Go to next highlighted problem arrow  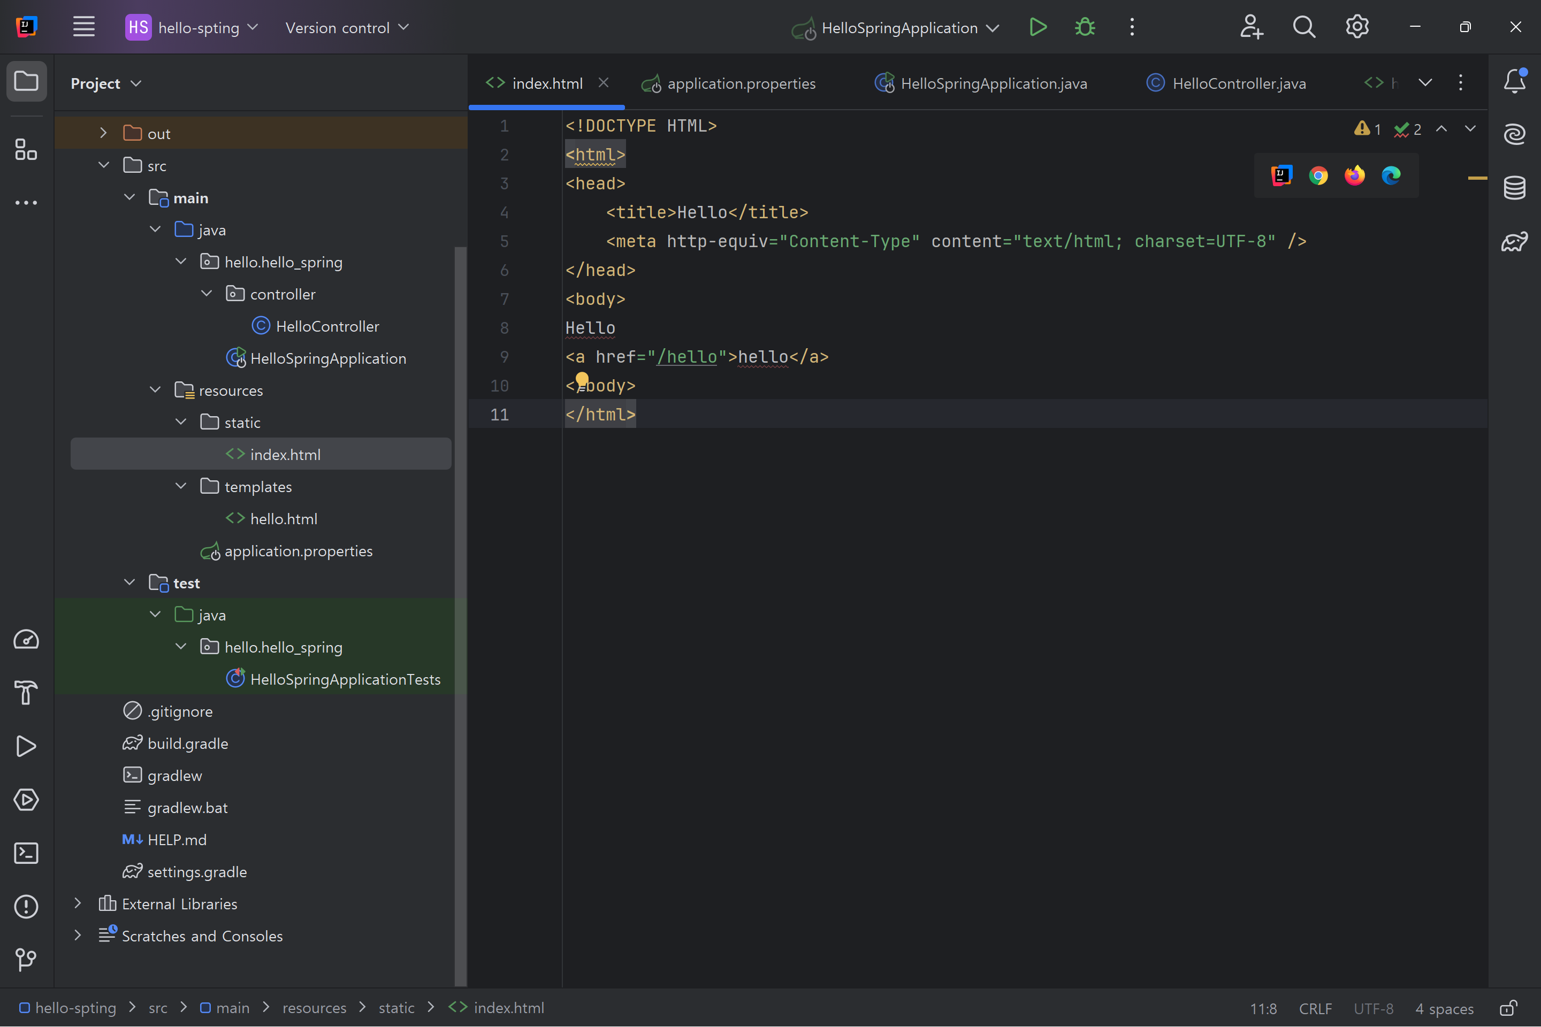1470,128
